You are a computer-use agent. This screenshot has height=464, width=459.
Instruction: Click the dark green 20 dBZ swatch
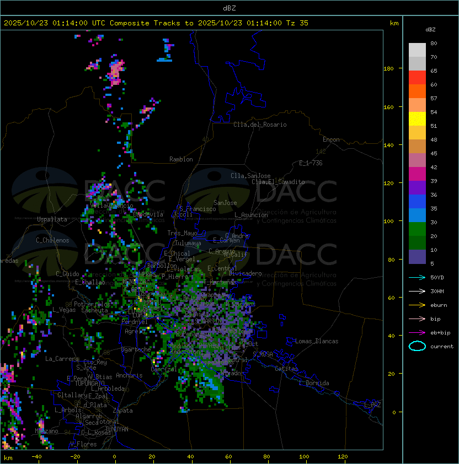(417, 242)
